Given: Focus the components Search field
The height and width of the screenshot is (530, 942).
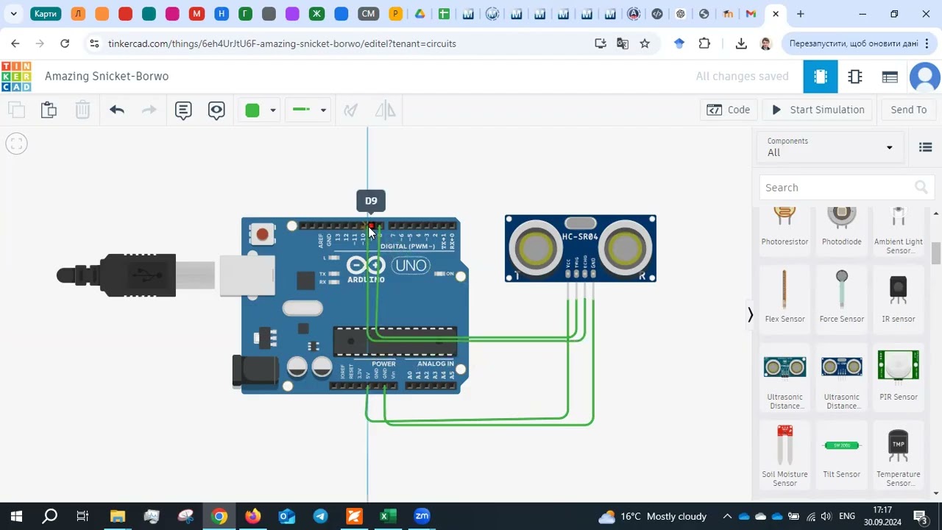Looking at the screenshot, I should 847,188.
